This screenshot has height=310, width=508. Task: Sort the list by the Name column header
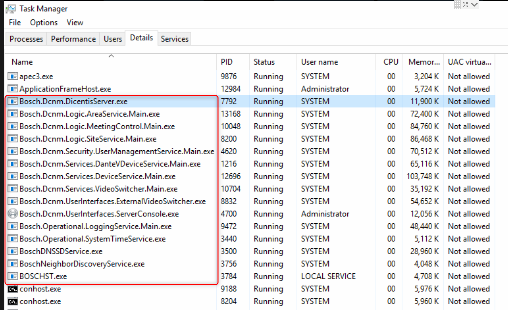(x=22, y=62)
